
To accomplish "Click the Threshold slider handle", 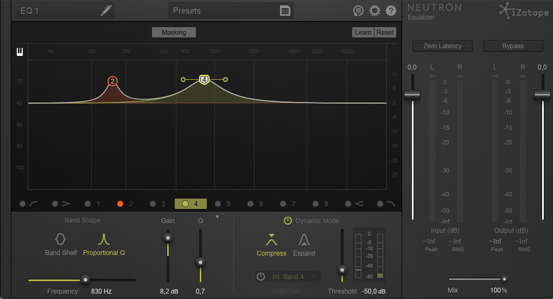I will click(x=342, y=270).
